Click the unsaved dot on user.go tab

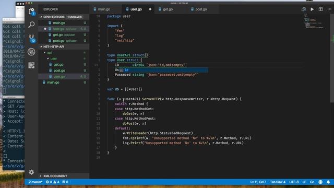click(150, 9)
